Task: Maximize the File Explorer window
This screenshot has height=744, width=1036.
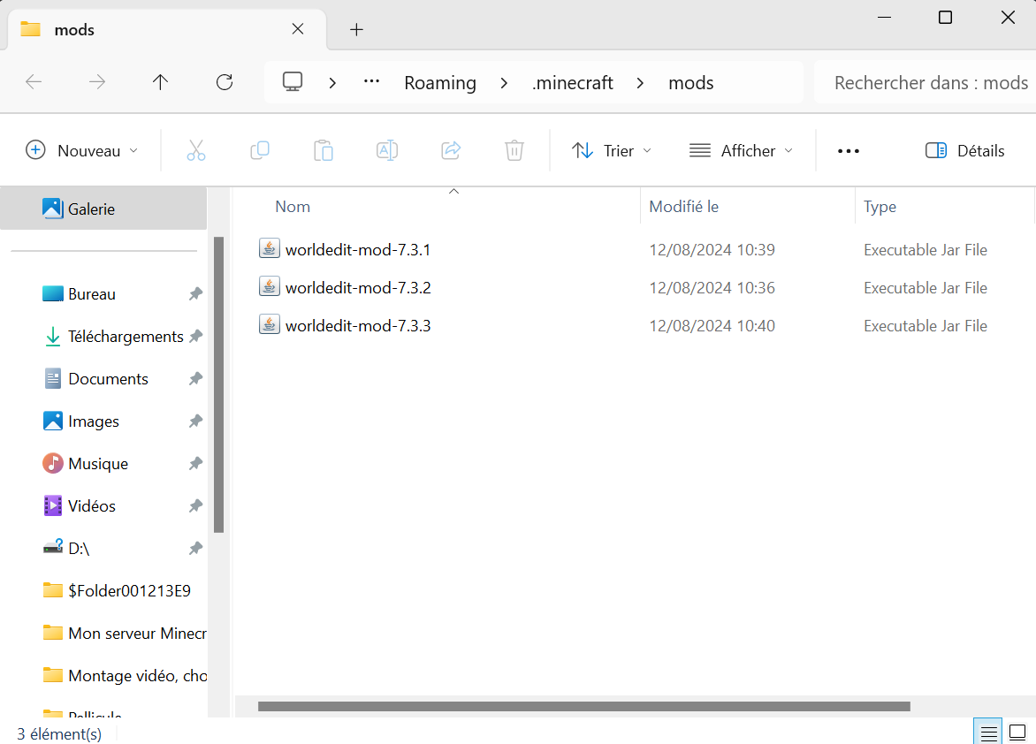Action: point(946,17)
